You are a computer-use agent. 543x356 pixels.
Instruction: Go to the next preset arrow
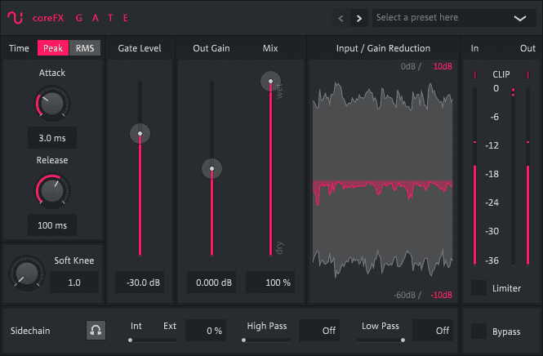tap(359, 18)
